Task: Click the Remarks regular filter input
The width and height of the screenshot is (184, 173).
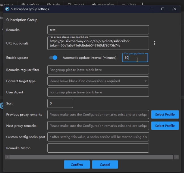Action: (x=98, y=70)
